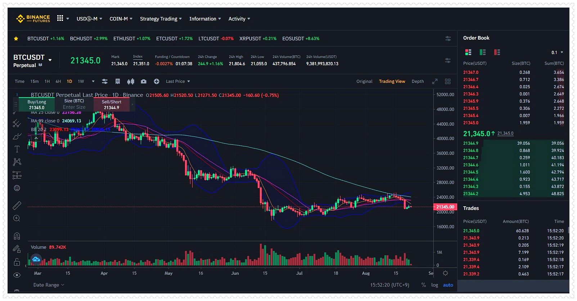Show only bids green order book view
This screenshot has height=301, width=577.
pos(483,52)
